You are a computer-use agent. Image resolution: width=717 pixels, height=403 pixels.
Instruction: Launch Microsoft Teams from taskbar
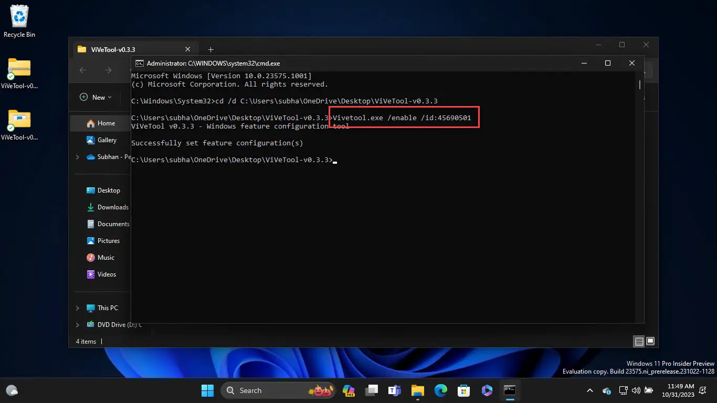tap(395, 390)
